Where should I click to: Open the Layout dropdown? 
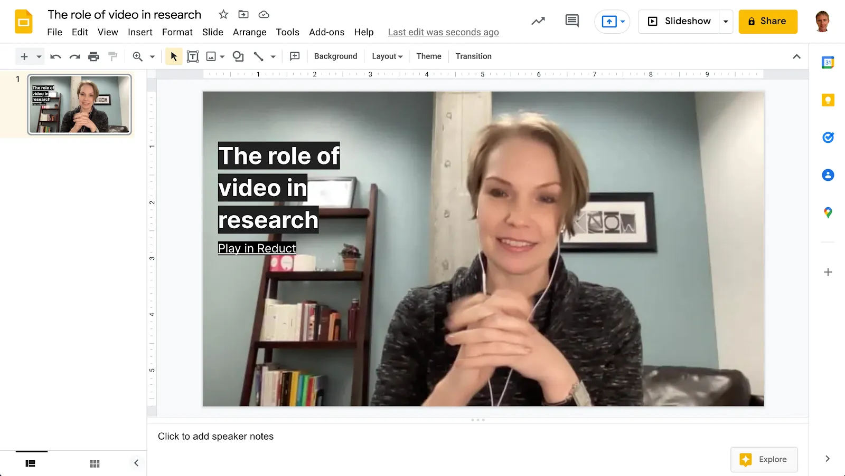click(387, 56)
